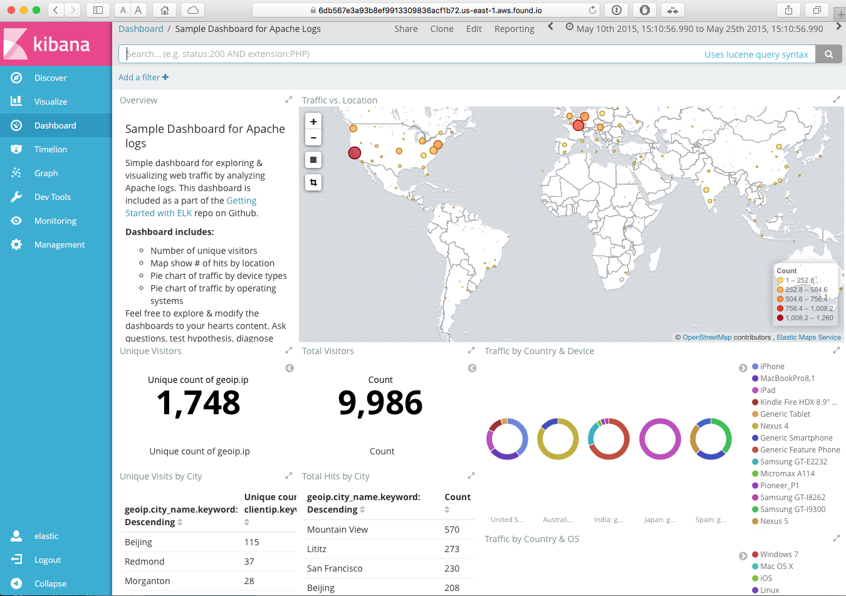
Task: Click the iPad legend color dot
Action: coord(755,390)
